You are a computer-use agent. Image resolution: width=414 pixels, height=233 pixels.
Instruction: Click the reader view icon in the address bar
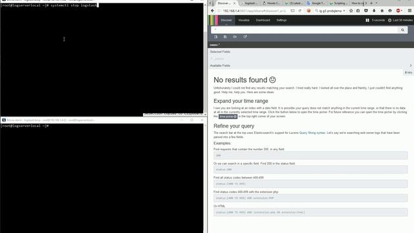pos(293,11)
